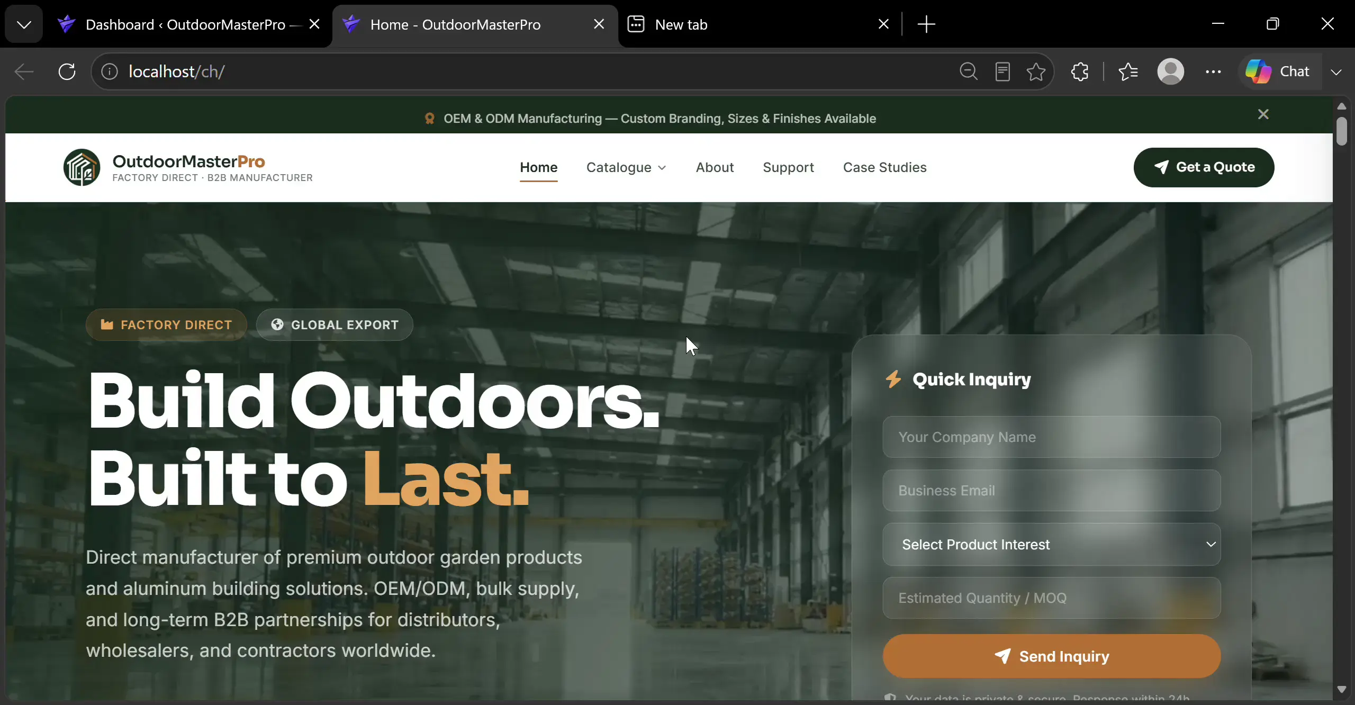1355x705 pixels.
Task: Click the zoom out magnifier icon
Action: [969, 71]
